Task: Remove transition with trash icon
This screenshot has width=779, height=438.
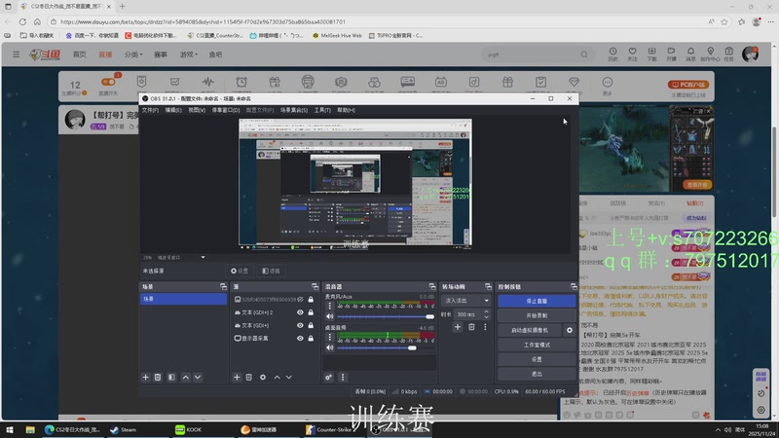Action: click(471, 327)
